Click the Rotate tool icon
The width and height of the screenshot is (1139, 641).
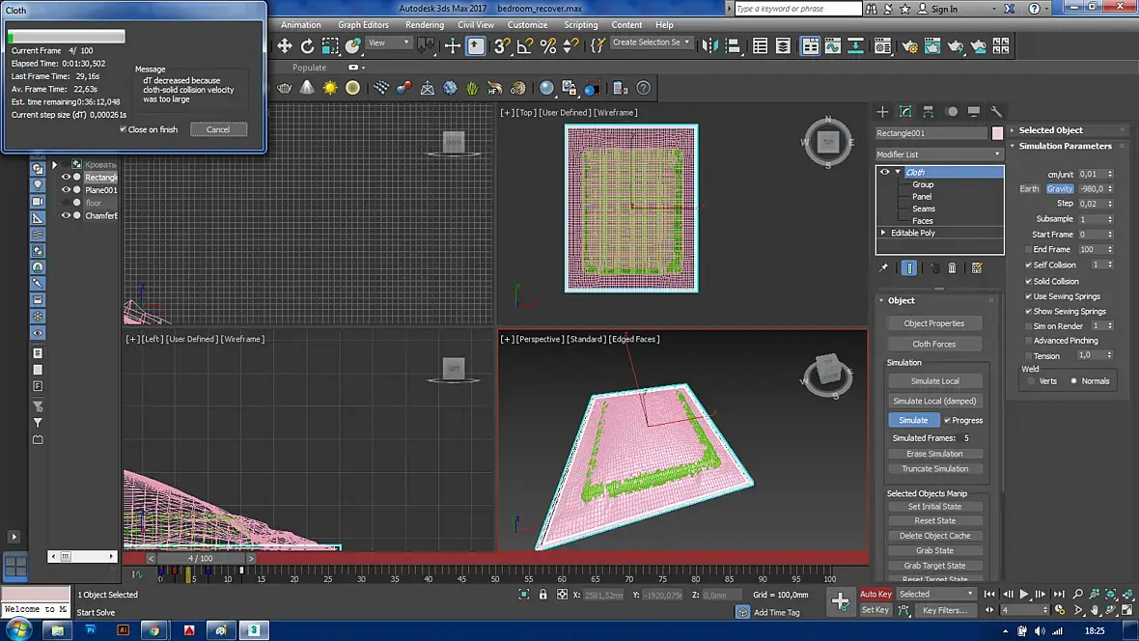point(307,45)
